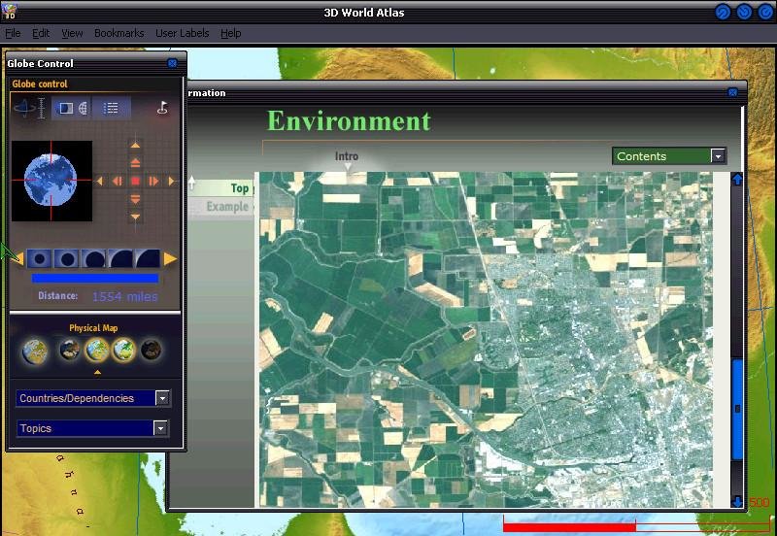Click the Information window scroll-down arrow
This screenshot has height=536, width=777.
pyautogui.click(x=737, y=501)
